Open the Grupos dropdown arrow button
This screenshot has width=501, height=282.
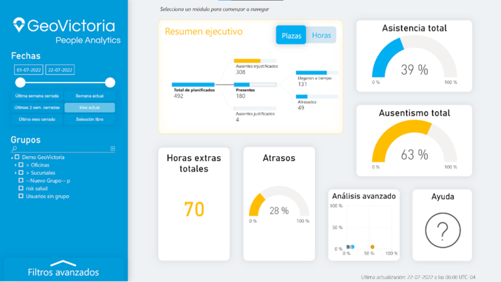(x=112, y=149)
